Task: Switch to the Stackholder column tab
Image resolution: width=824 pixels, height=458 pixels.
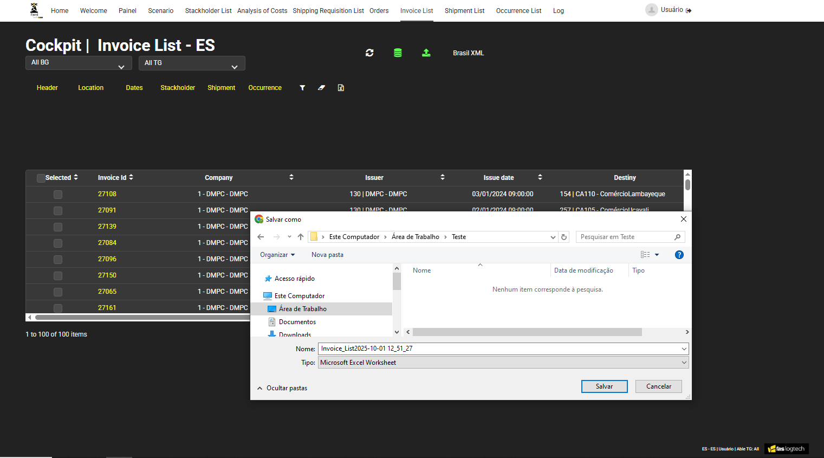Action: click(178, 88)
